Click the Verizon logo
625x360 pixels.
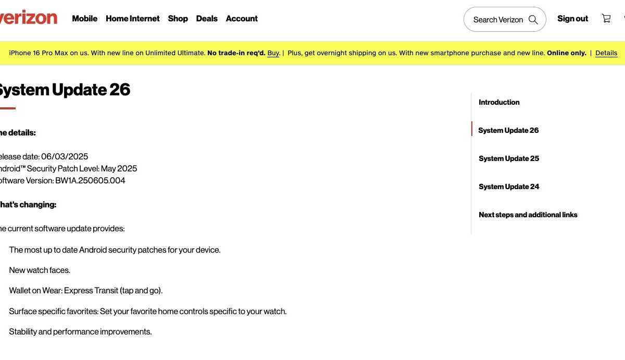pyautogui.click(x=28, y=18)
